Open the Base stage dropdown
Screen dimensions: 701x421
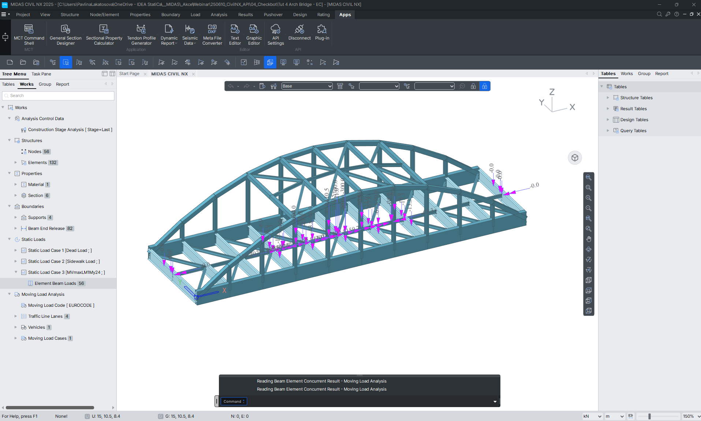307,86
